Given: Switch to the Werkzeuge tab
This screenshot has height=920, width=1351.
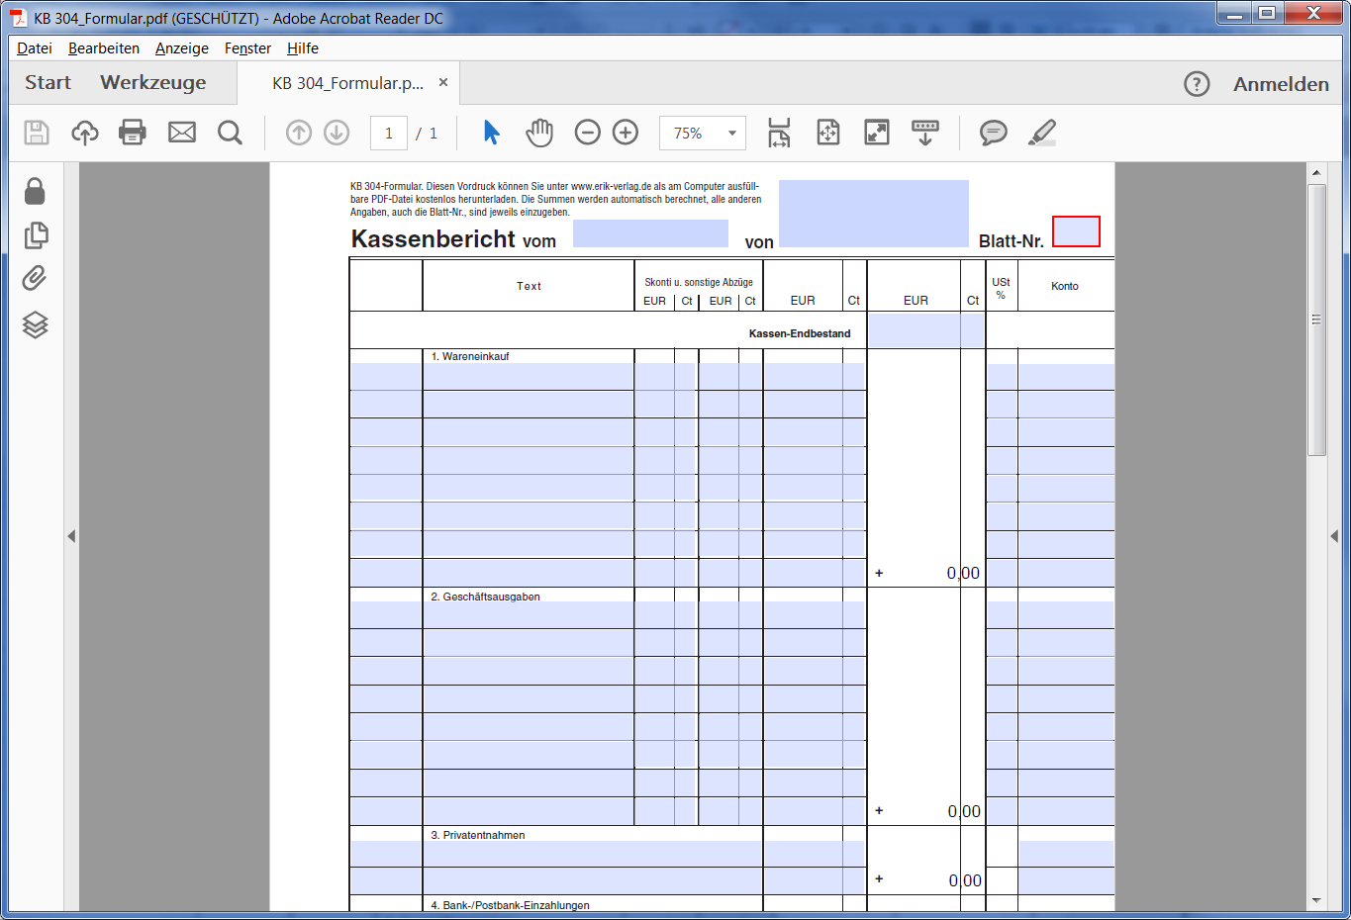Looking at the screenshot, I should click(x=153, y=83).
